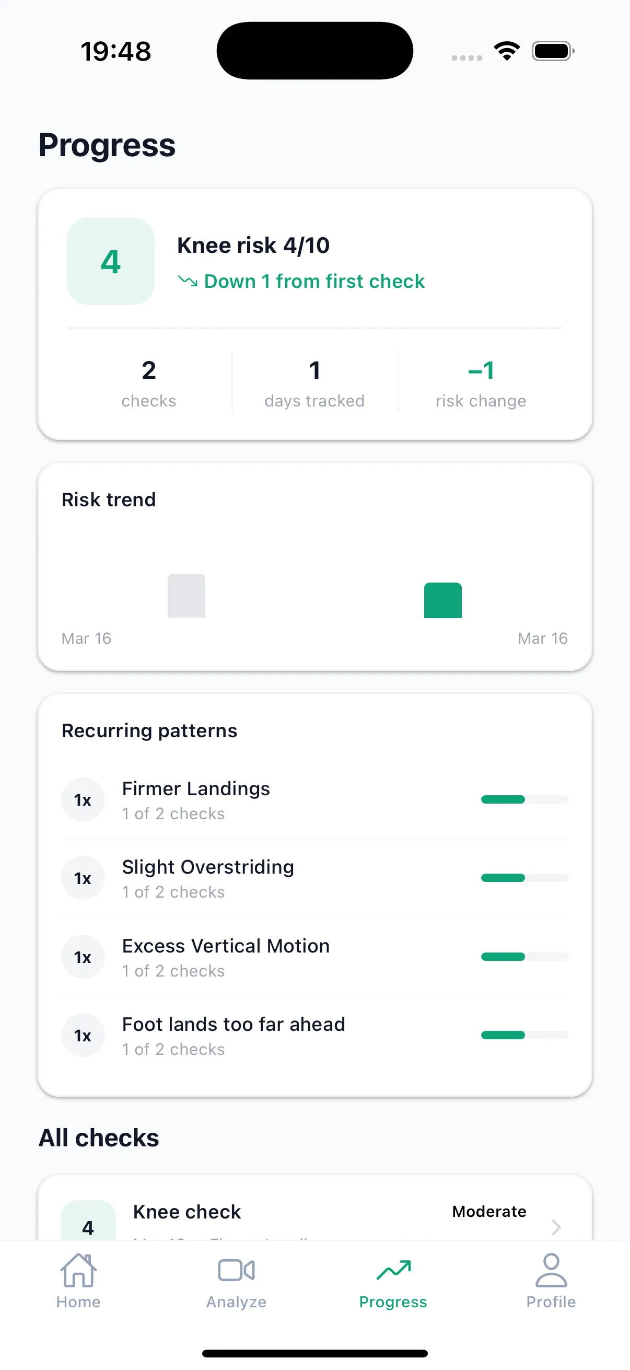Screen dimensions: 630x1370
Task: Tap the 2 checks statistic
Action: (x=148, y=383)
